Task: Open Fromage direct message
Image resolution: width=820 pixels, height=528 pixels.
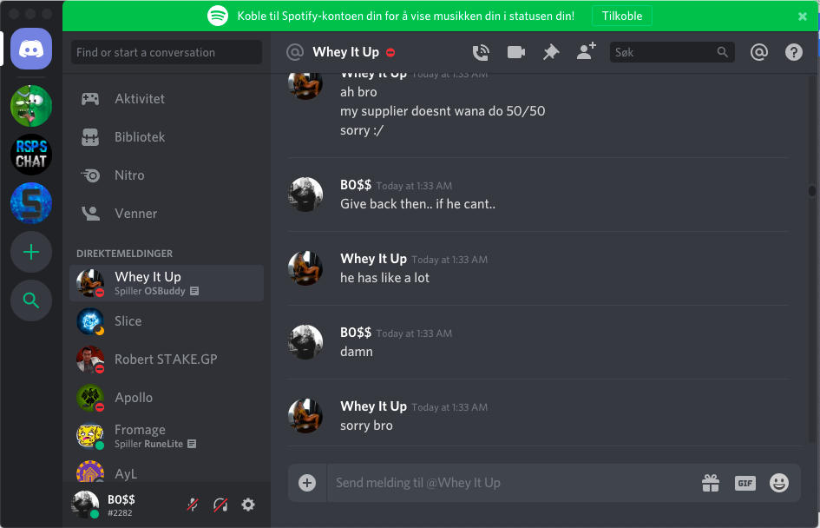Action: coord(167,436)
